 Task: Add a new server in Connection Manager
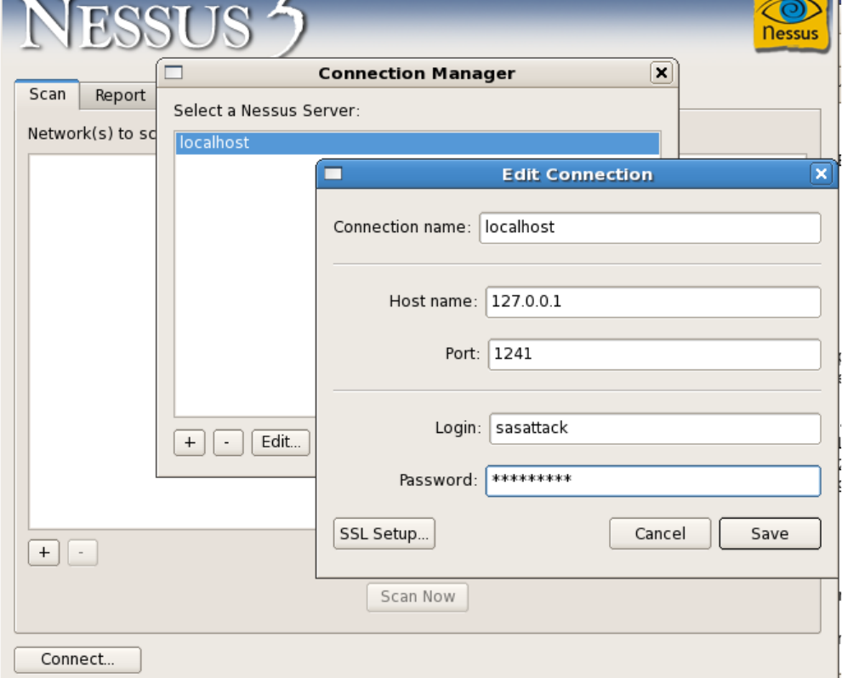[x=190, y=442]
